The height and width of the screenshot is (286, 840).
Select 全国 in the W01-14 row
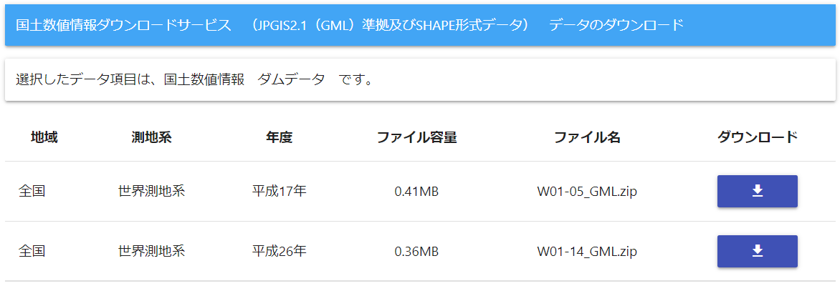pos(32,252)
